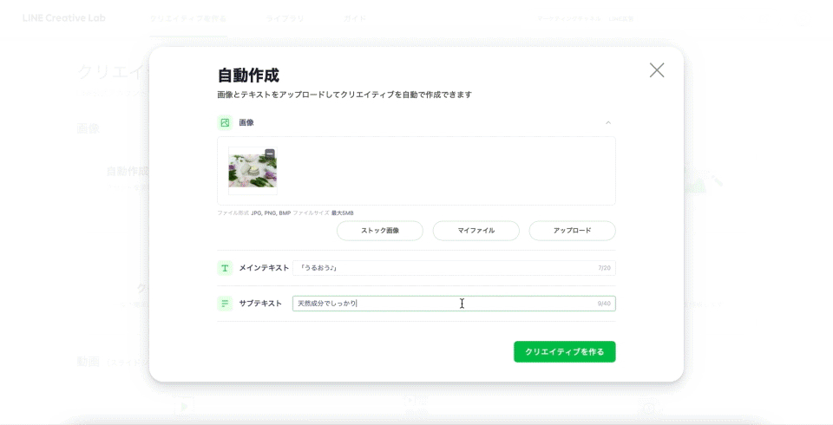Edit the メインテキスト input field
The image size is (833, 425).
point(454,268)
